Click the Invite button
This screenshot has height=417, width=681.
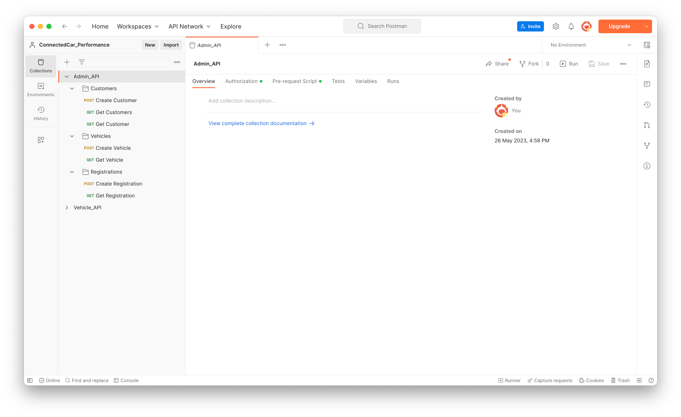pos(530,26)
